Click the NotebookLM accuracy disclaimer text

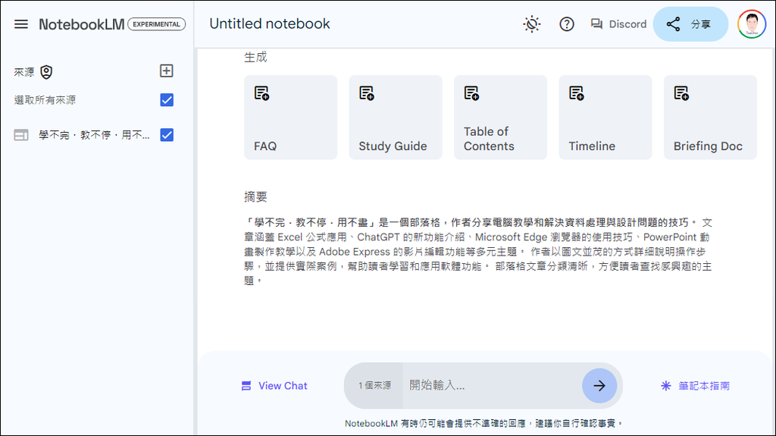tap(483, 423)
